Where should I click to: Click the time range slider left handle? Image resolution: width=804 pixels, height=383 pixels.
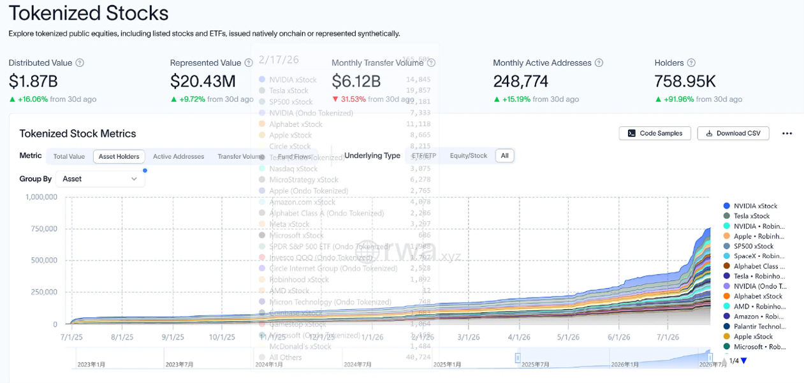pyautogui.click(x=518, y=358)
